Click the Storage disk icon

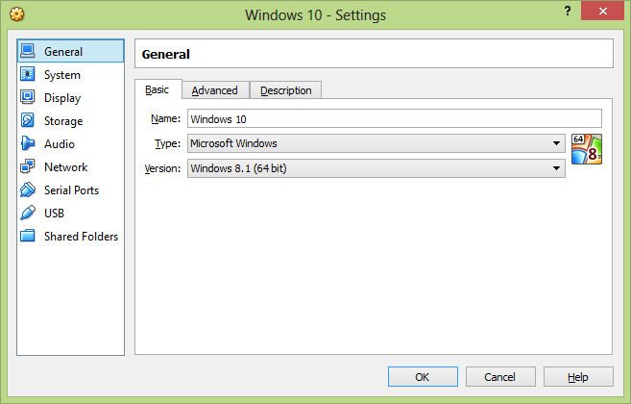(27, 120)
